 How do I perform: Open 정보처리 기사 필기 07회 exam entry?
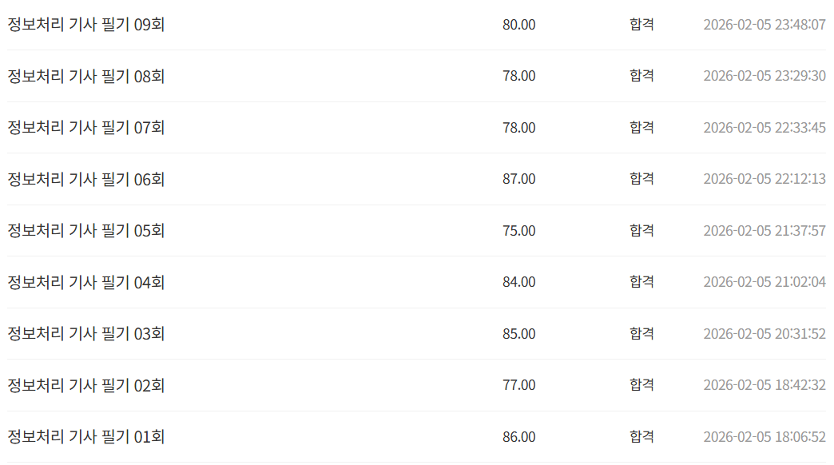[85, 128]
